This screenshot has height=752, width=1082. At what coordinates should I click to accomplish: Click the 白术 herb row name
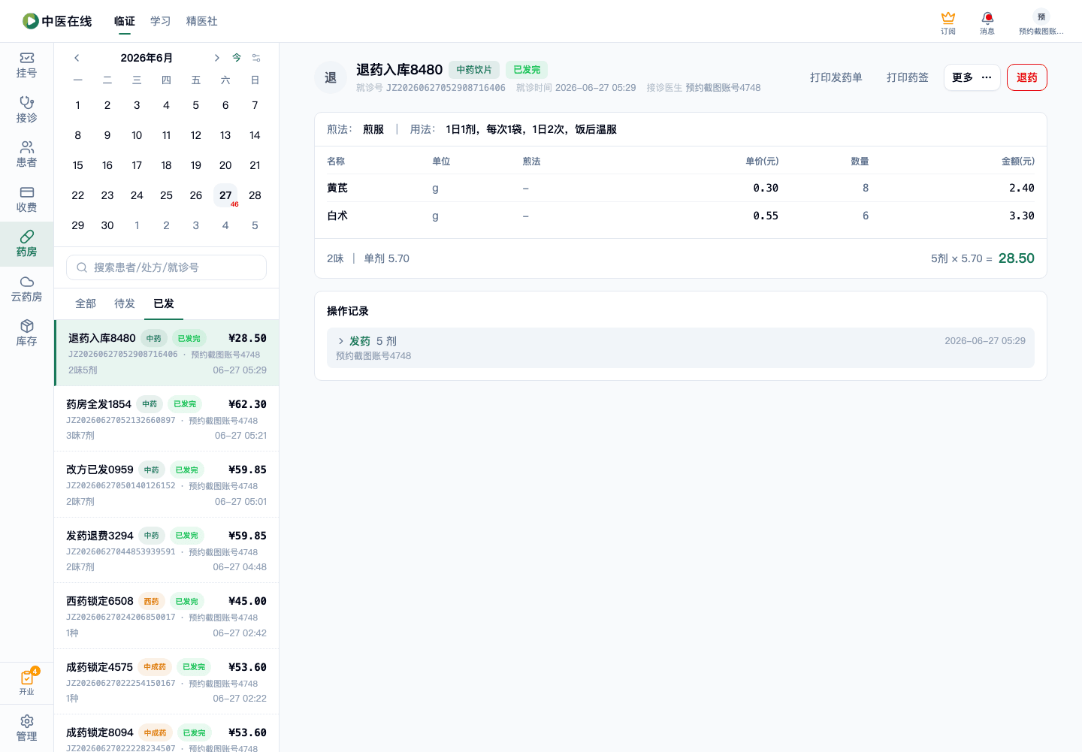[337, 216]
